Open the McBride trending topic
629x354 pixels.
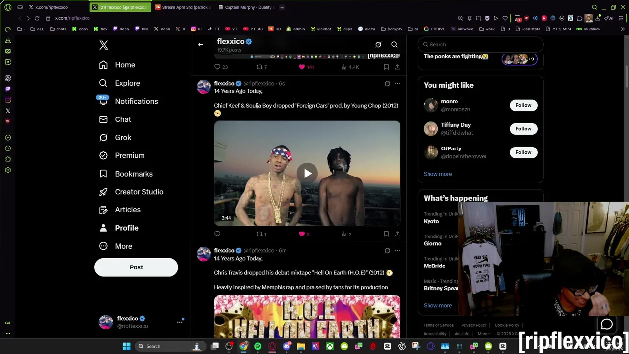[x=434, y=266]
